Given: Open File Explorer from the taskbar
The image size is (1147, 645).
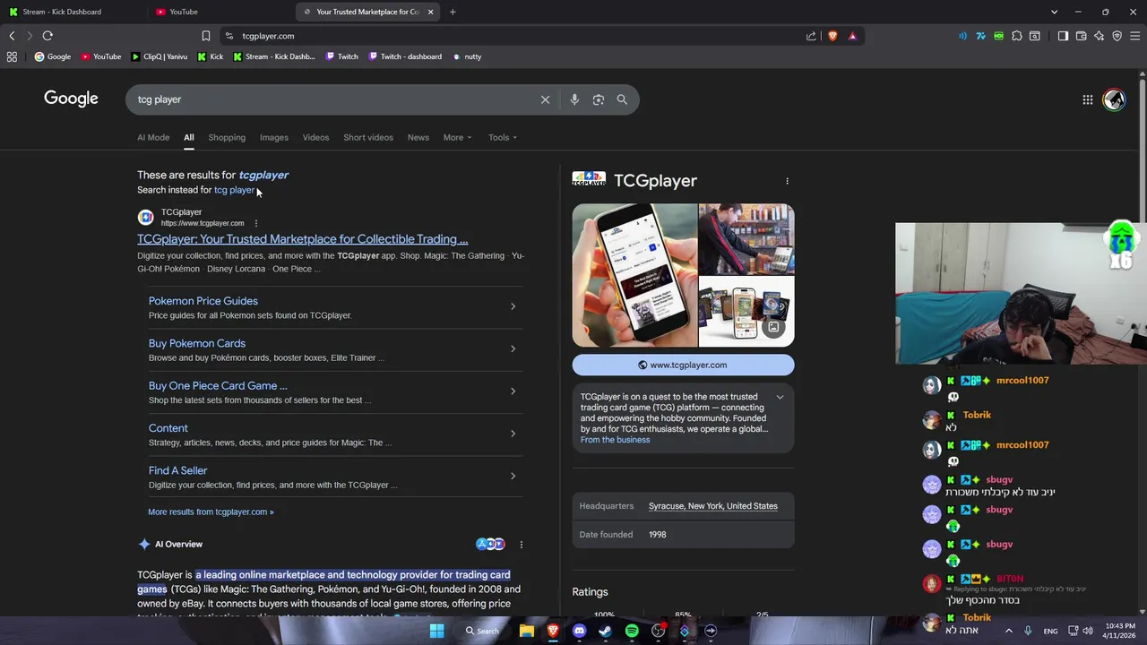Looking at the screenshot, I should click(x=527, y=631).
